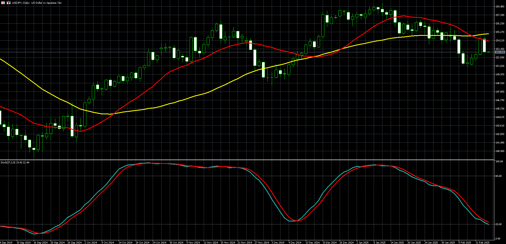The image size is (506, 244).
Task: Select price level 157.390 on the scale
Action: (500, 15)
